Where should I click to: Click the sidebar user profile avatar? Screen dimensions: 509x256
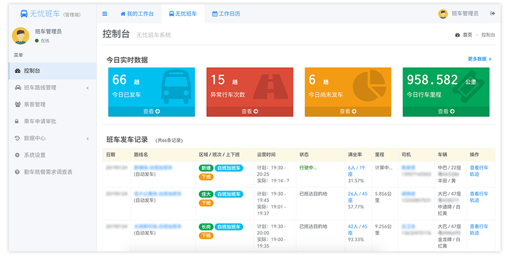point(20,36)
